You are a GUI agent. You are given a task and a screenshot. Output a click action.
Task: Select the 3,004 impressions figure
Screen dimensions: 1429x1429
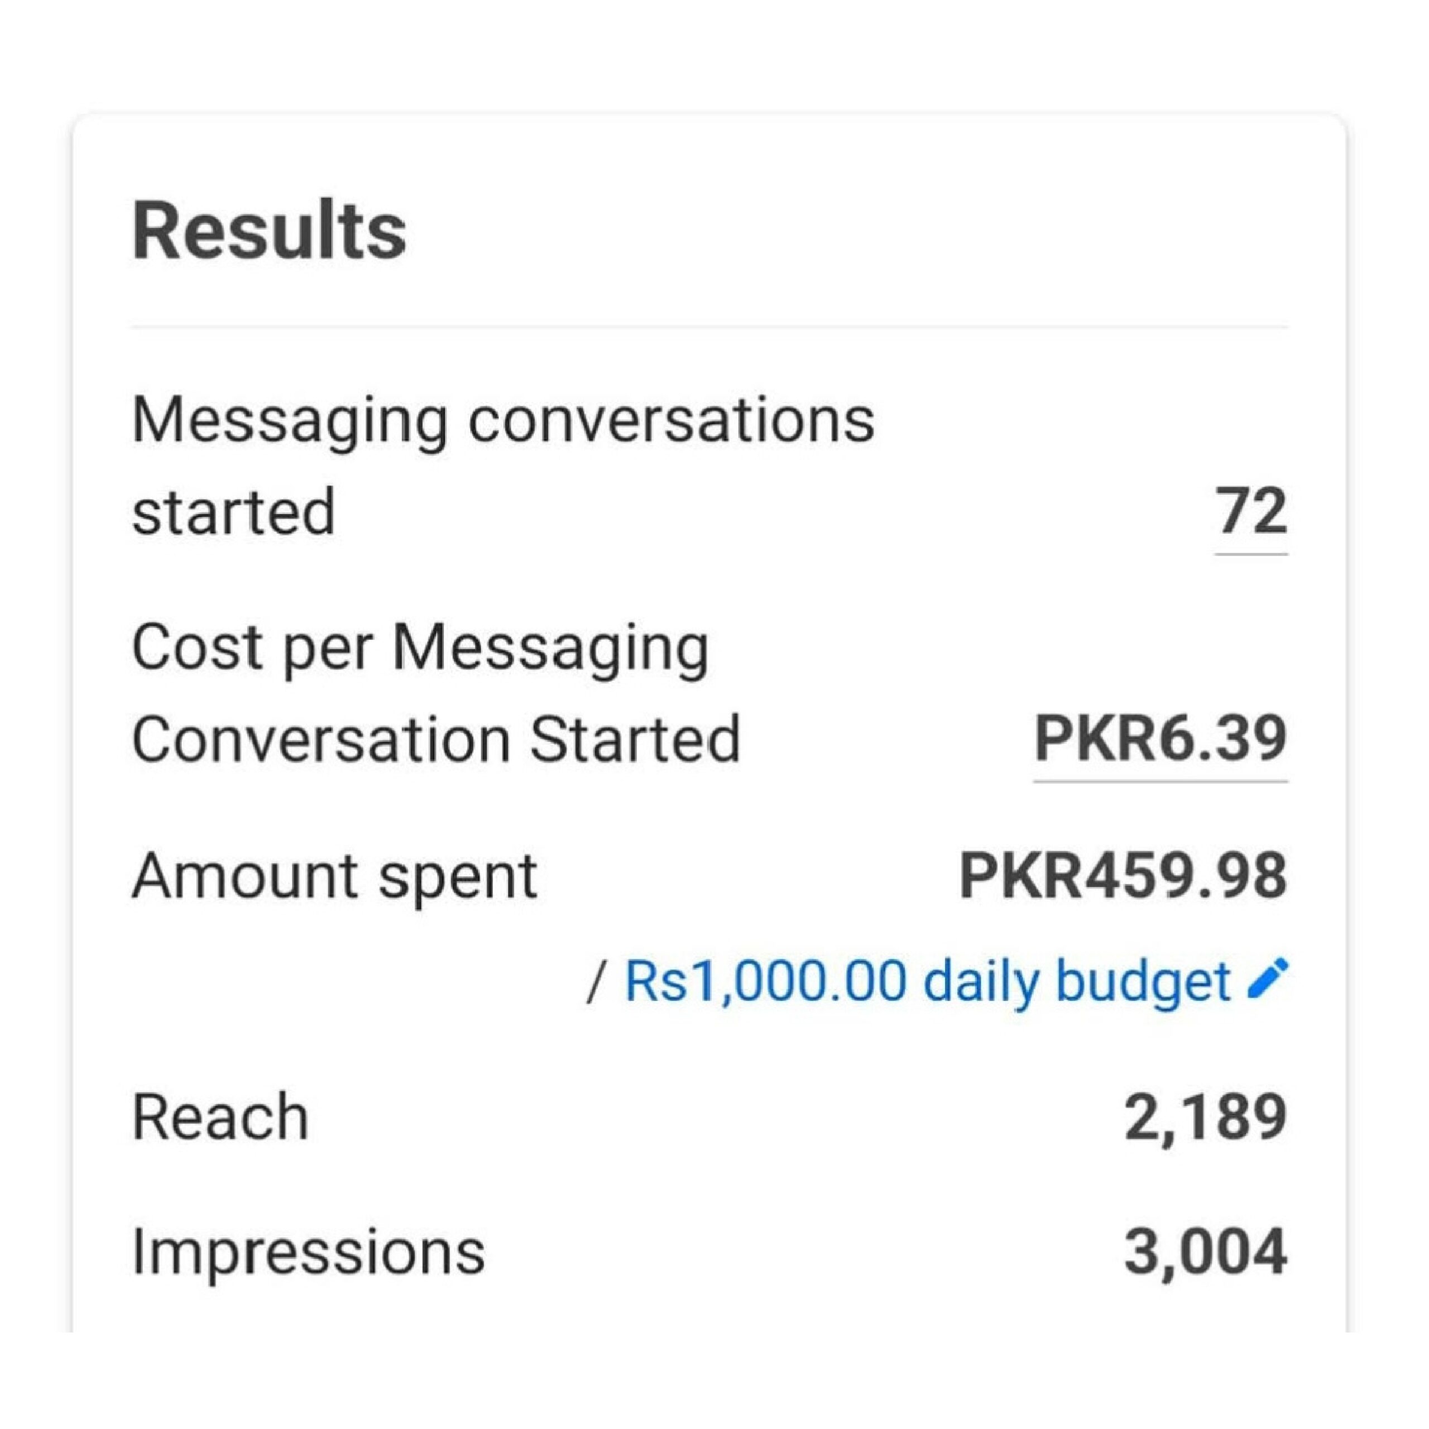(x=1206, y=1252)
